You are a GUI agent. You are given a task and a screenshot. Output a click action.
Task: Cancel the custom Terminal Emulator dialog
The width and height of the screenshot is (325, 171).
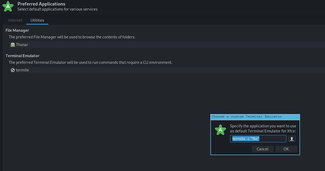263,149
